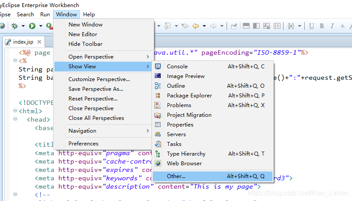Click the small font size A icon
Screen dimensions: 352x201
pos(342,26)
